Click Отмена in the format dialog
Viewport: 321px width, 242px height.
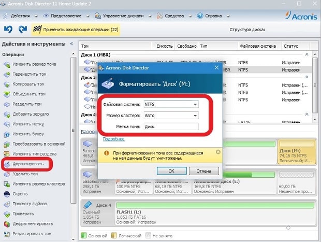tap(203, 171)
